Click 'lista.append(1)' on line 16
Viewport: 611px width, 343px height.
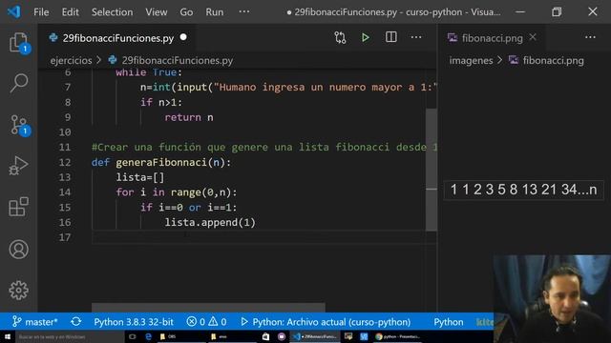[x=210, y=222]
